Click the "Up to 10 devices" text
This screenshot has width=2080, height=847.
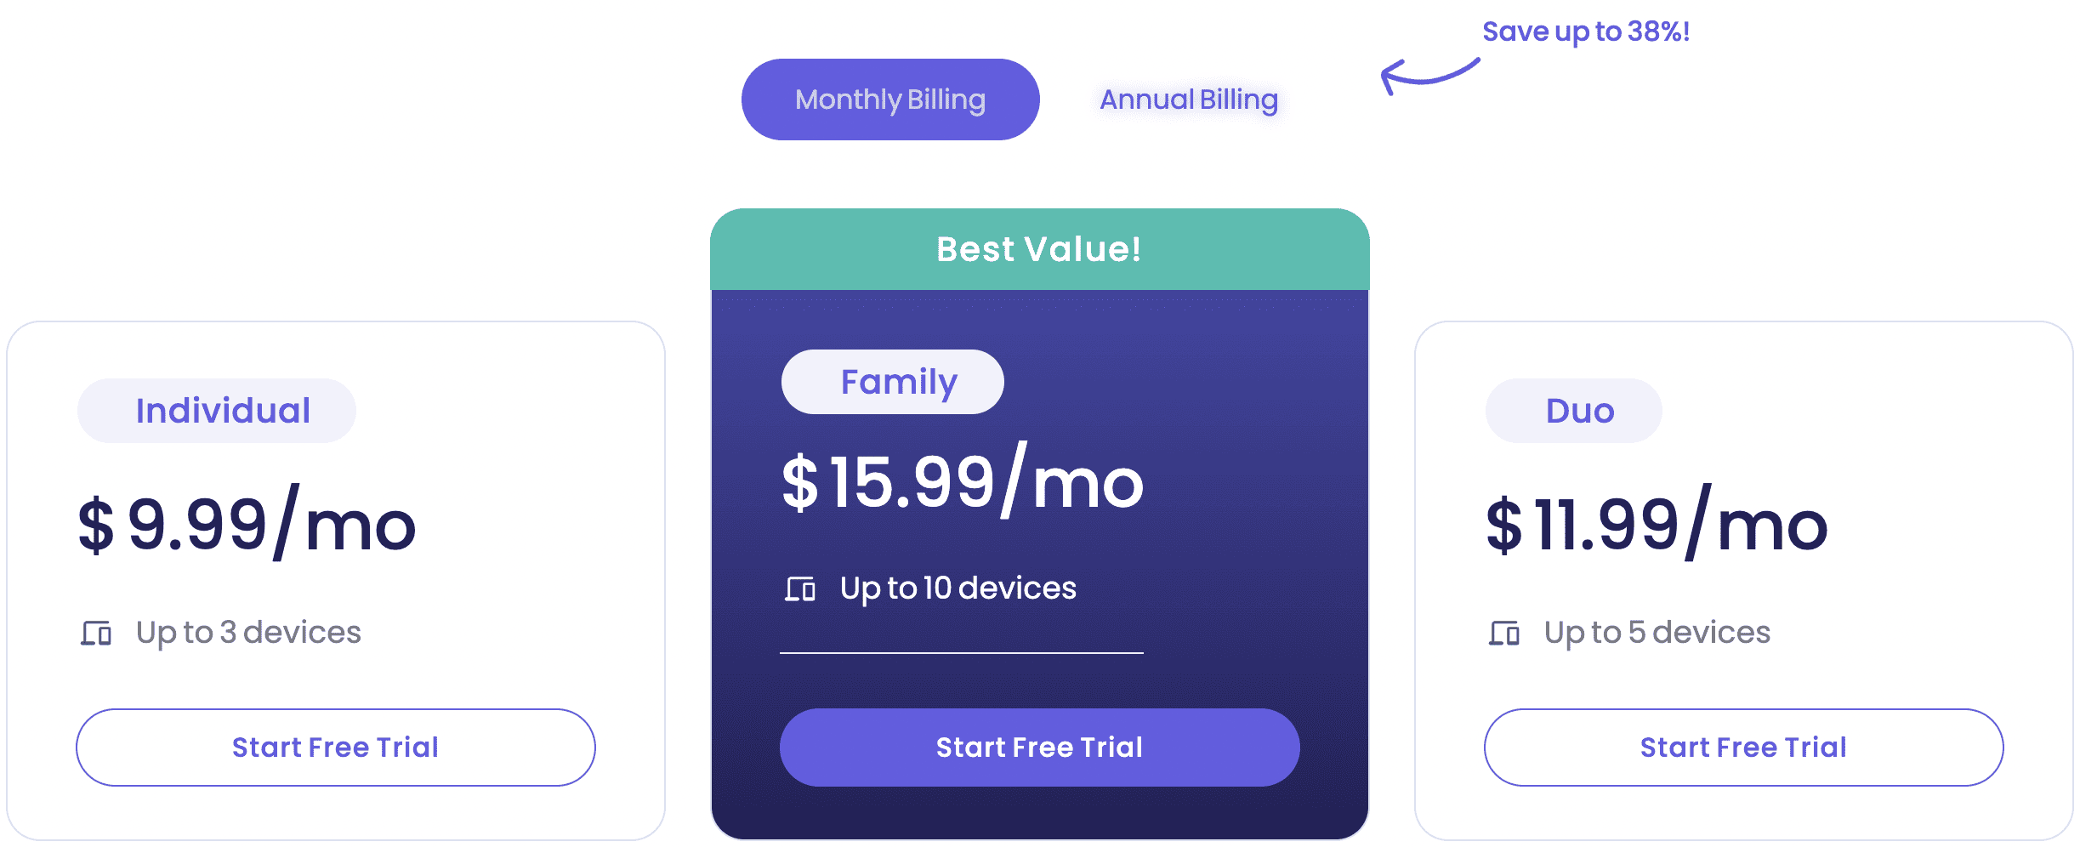click(958, 588)
